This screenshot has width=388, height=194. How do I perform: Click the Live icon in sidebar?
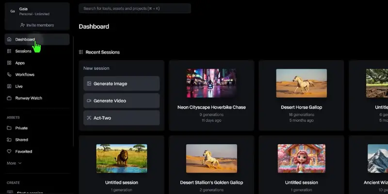(x=9, y=86)
